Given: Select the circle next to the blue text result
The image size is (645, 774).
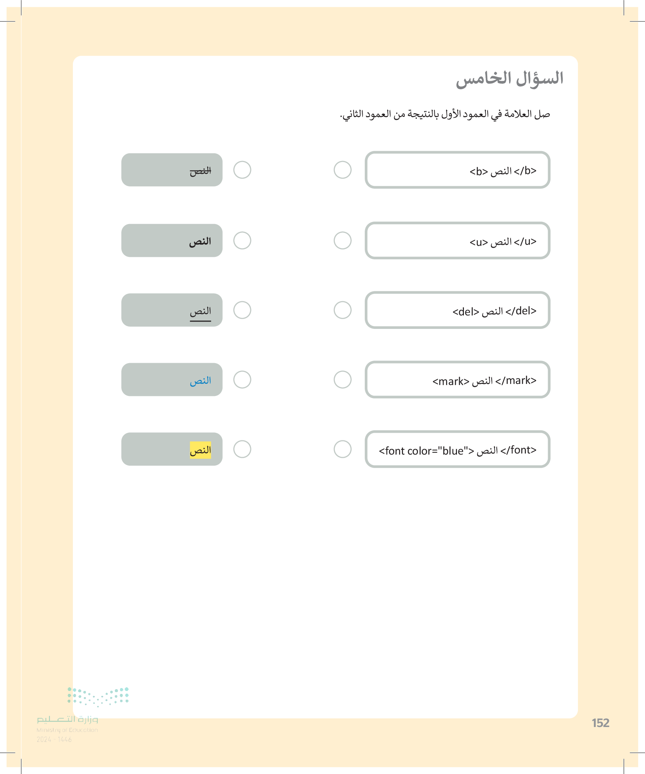Looking at the screenshot, I should 242,380.
